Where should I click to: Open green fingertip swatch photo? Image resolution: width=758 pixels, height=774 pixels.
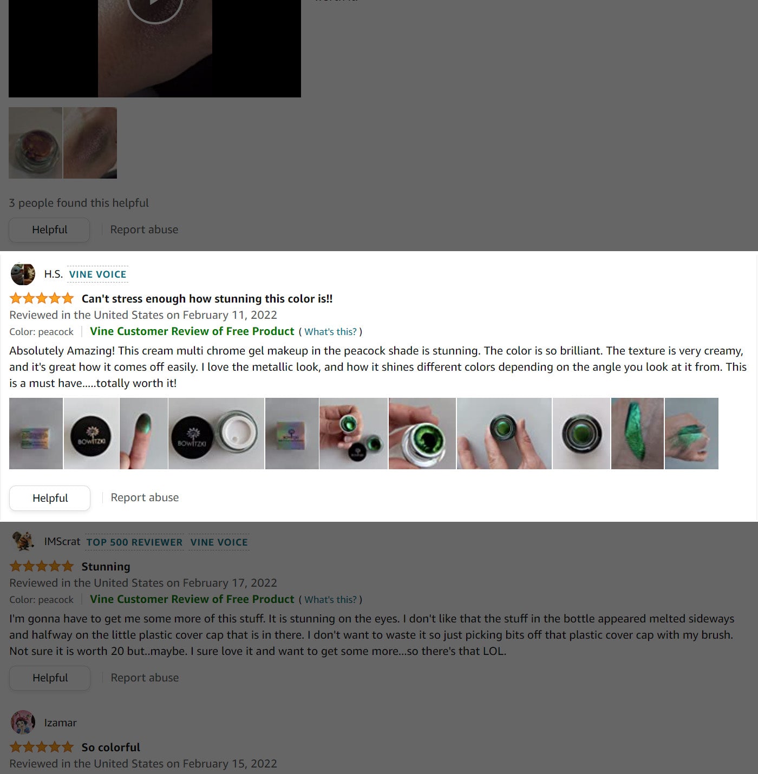pyautogui.click(x=143, y=434)
